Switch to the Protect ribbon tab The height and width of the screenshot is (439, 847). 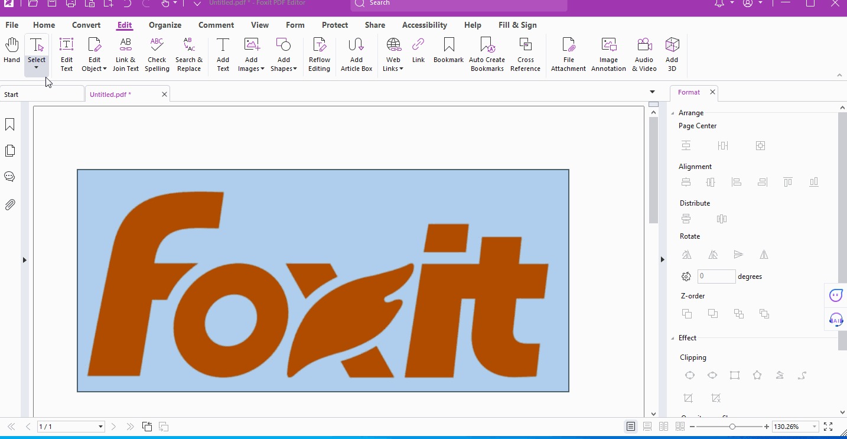tap(335, 25)
